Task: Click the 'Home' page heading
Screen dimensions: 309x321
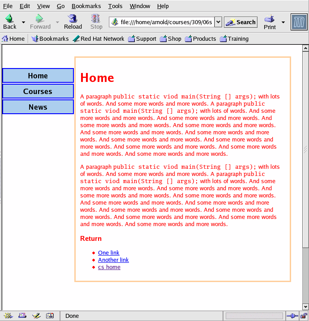Action: point(97,78)
